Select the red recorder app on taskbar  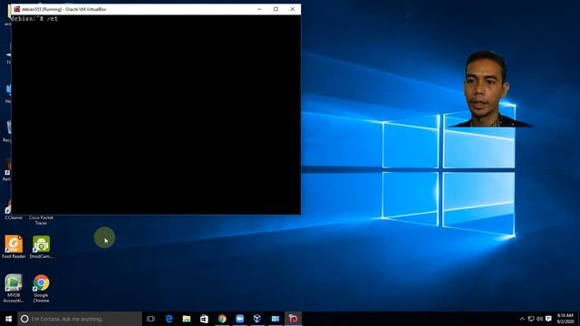[x=293, y=319]
